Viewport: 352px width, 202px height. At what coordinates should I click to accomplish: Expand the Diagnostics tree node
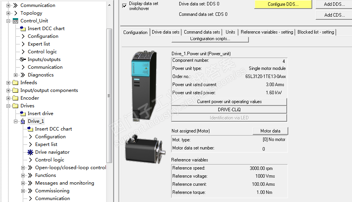point(15,75)
